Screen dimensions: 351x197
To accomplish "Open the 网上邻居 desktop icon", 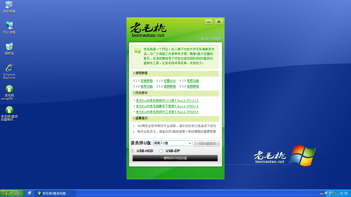I will point(10,28).
